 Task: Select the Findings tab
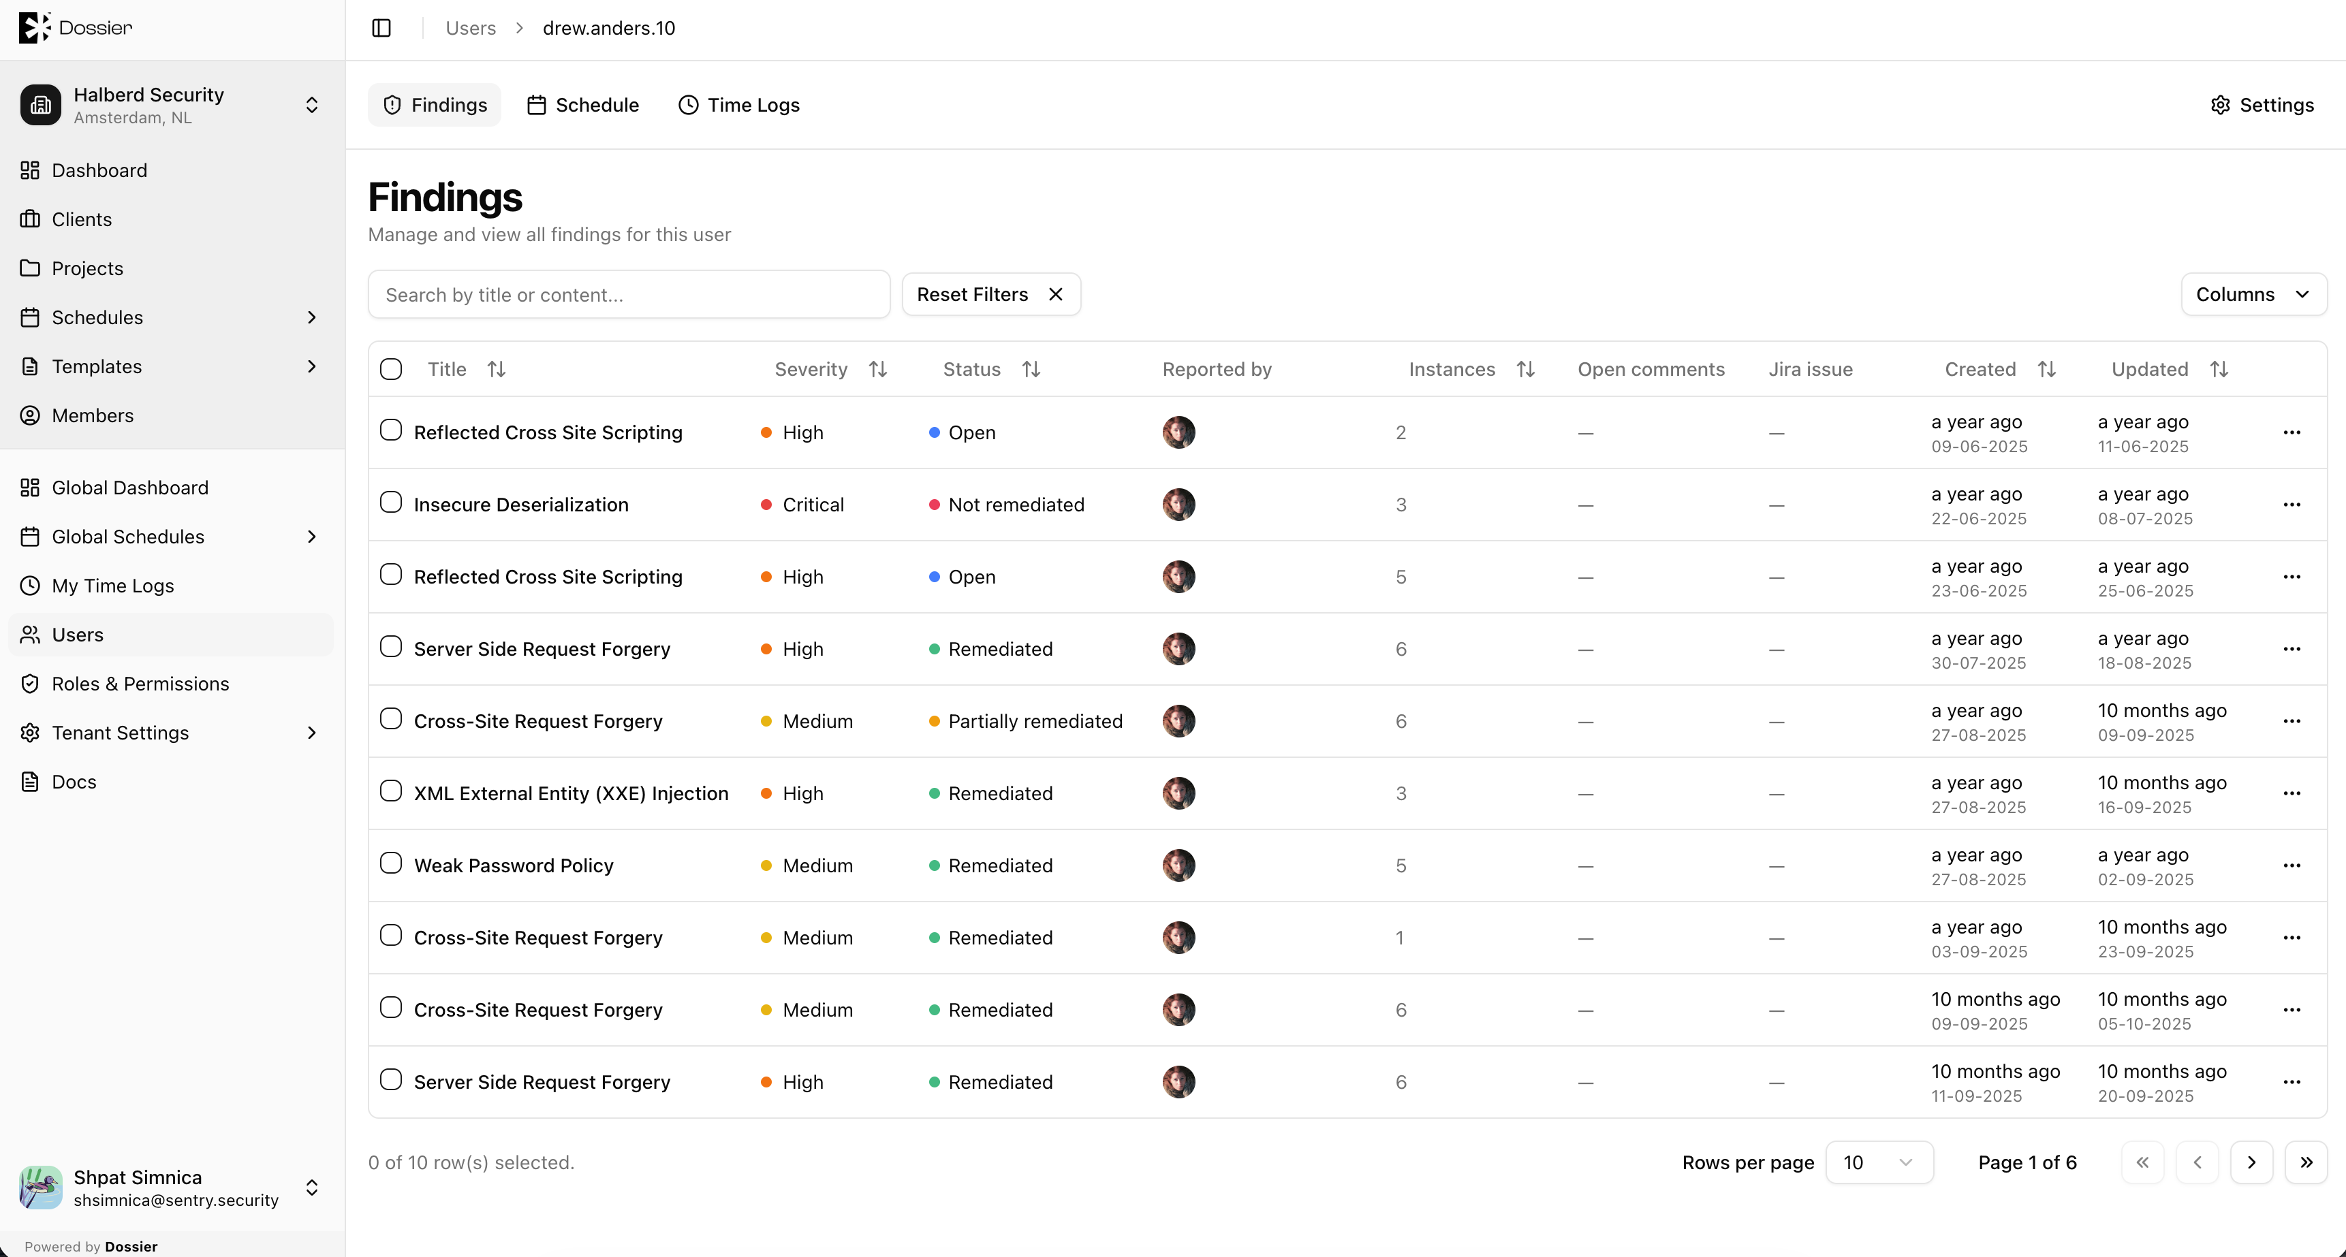pos(435,106)
